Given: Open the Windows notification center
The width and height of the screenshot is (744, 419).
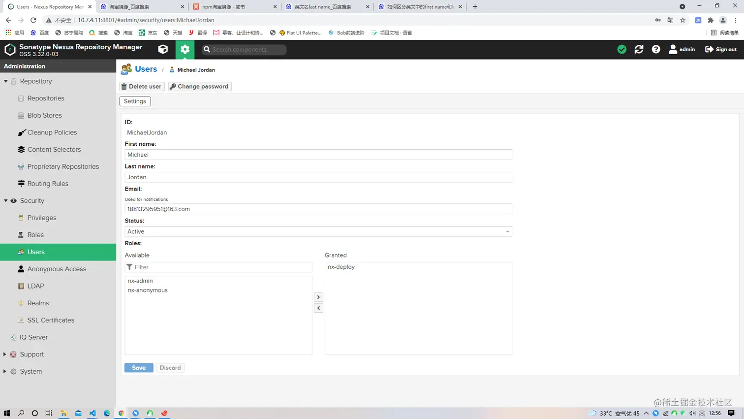Looking at the screenshot, I should click(x=731, y=413).
